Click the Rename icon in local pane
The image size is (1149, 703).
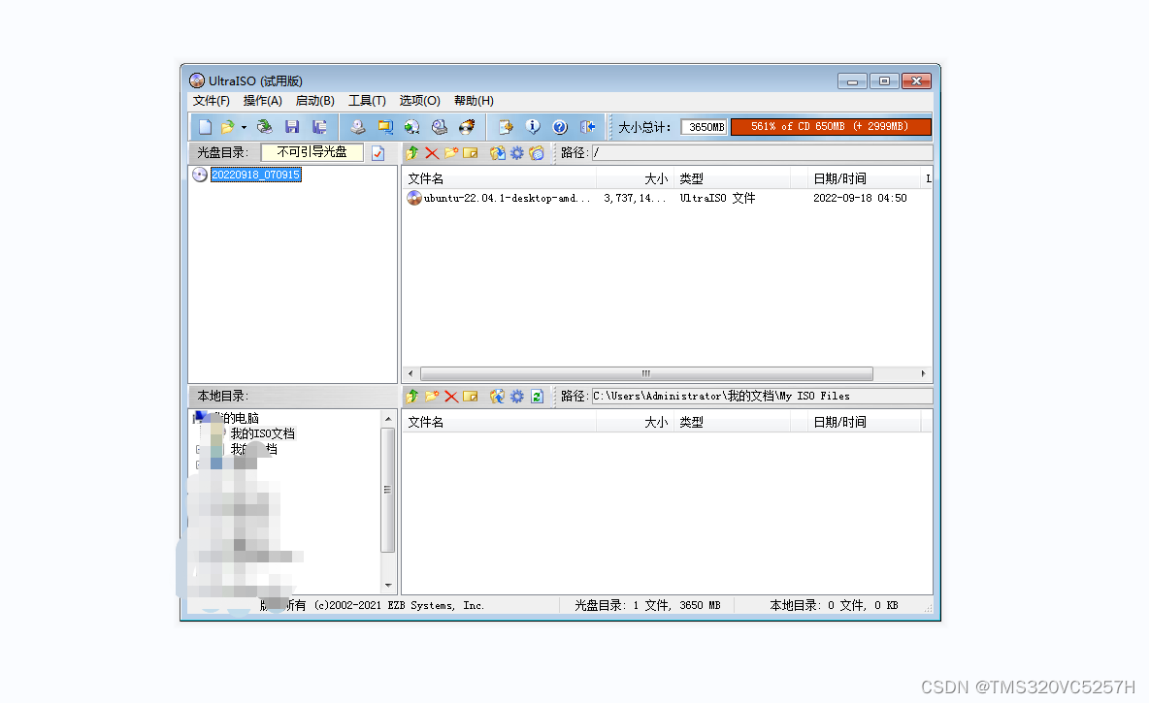[471, 397]
